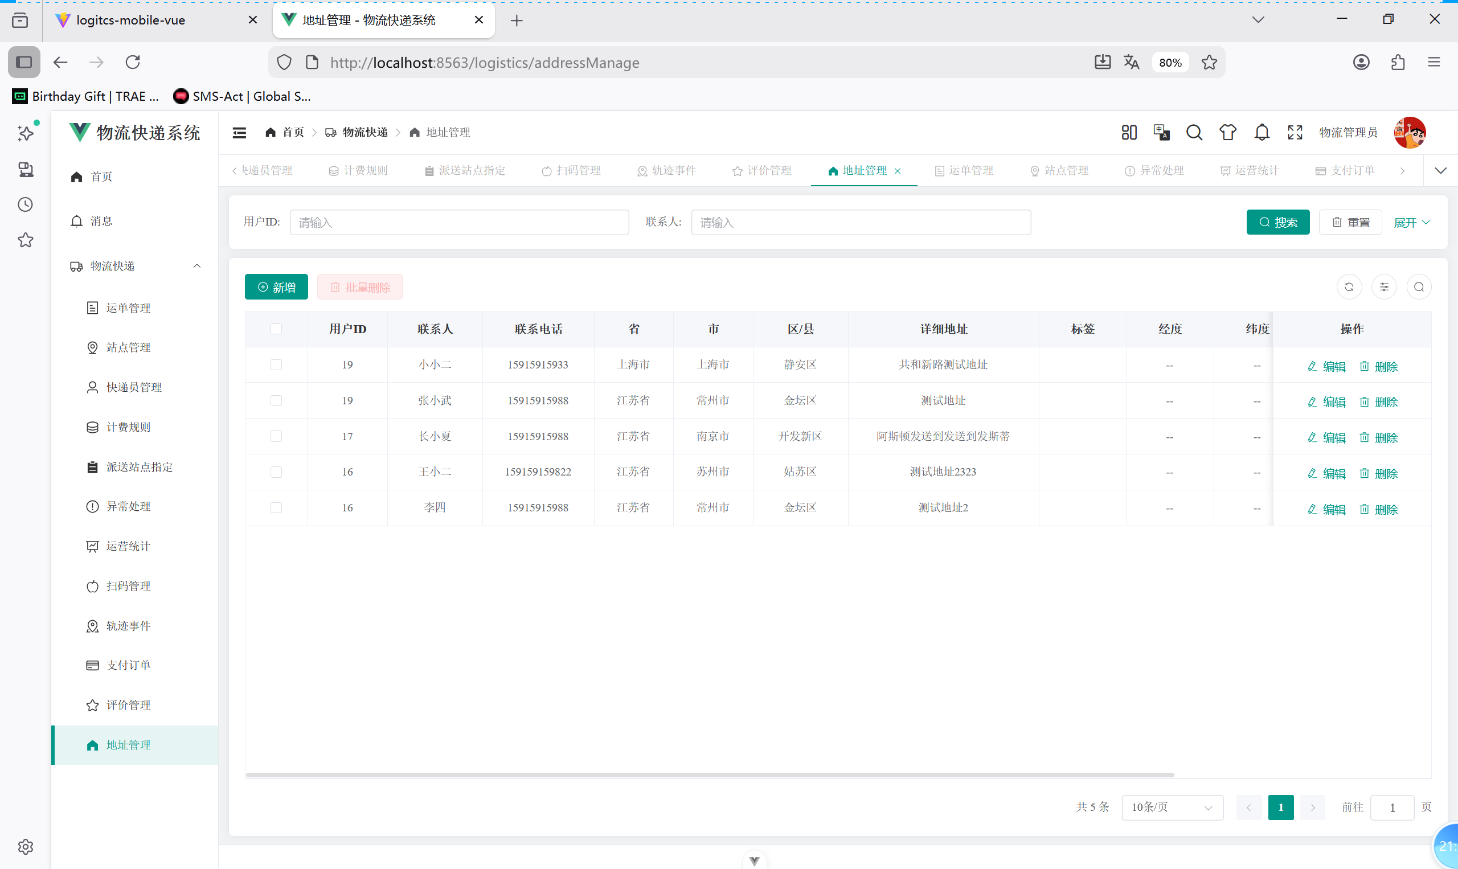Select the checkbox for row 李四
This screenshot has width=1458, height=869.
(276, 508)
